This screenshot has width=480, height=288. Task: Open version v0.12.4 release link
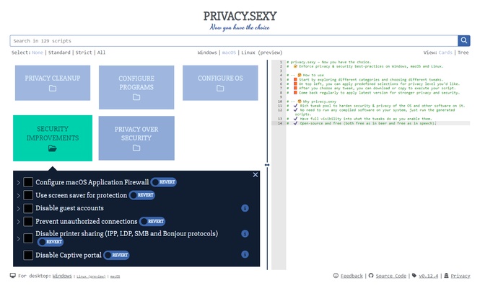pyautogui.click(x=428, y=276)
